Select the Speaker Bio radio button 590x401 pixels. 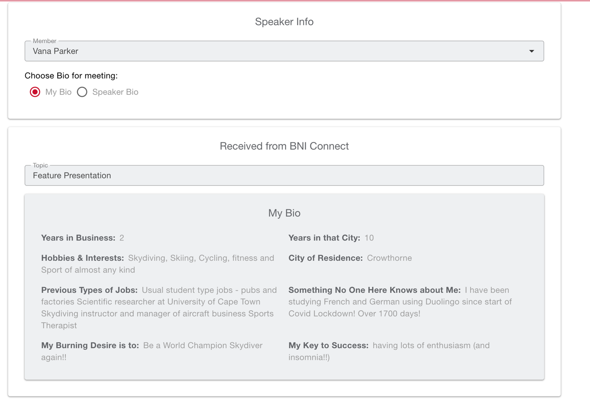point(82,92)
